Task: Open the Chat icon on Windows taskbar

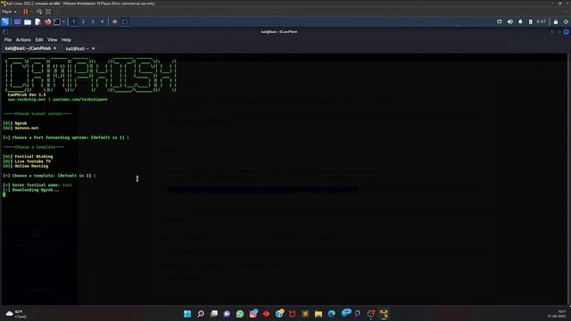Action: (227, 314)
